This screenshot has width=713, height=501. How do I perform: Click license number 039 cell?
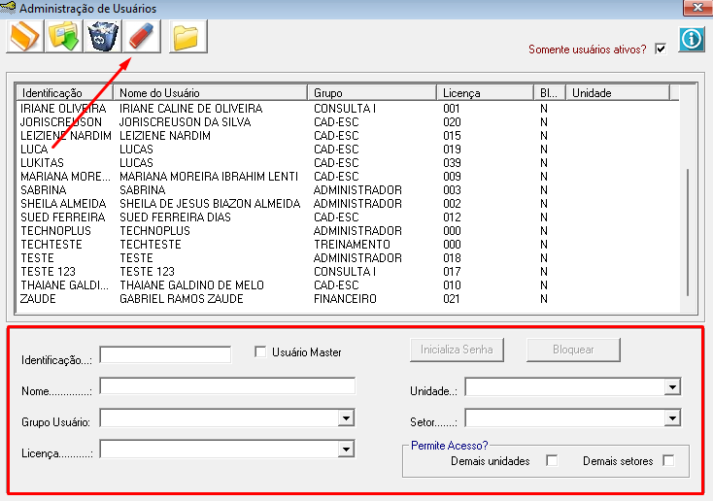452,163
